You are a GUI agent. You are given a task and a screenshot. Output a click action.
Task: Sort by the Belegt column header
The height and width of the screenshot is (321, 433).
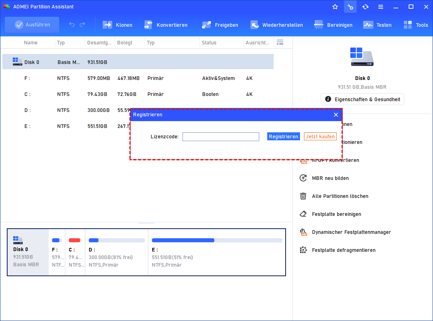point(125,42)
